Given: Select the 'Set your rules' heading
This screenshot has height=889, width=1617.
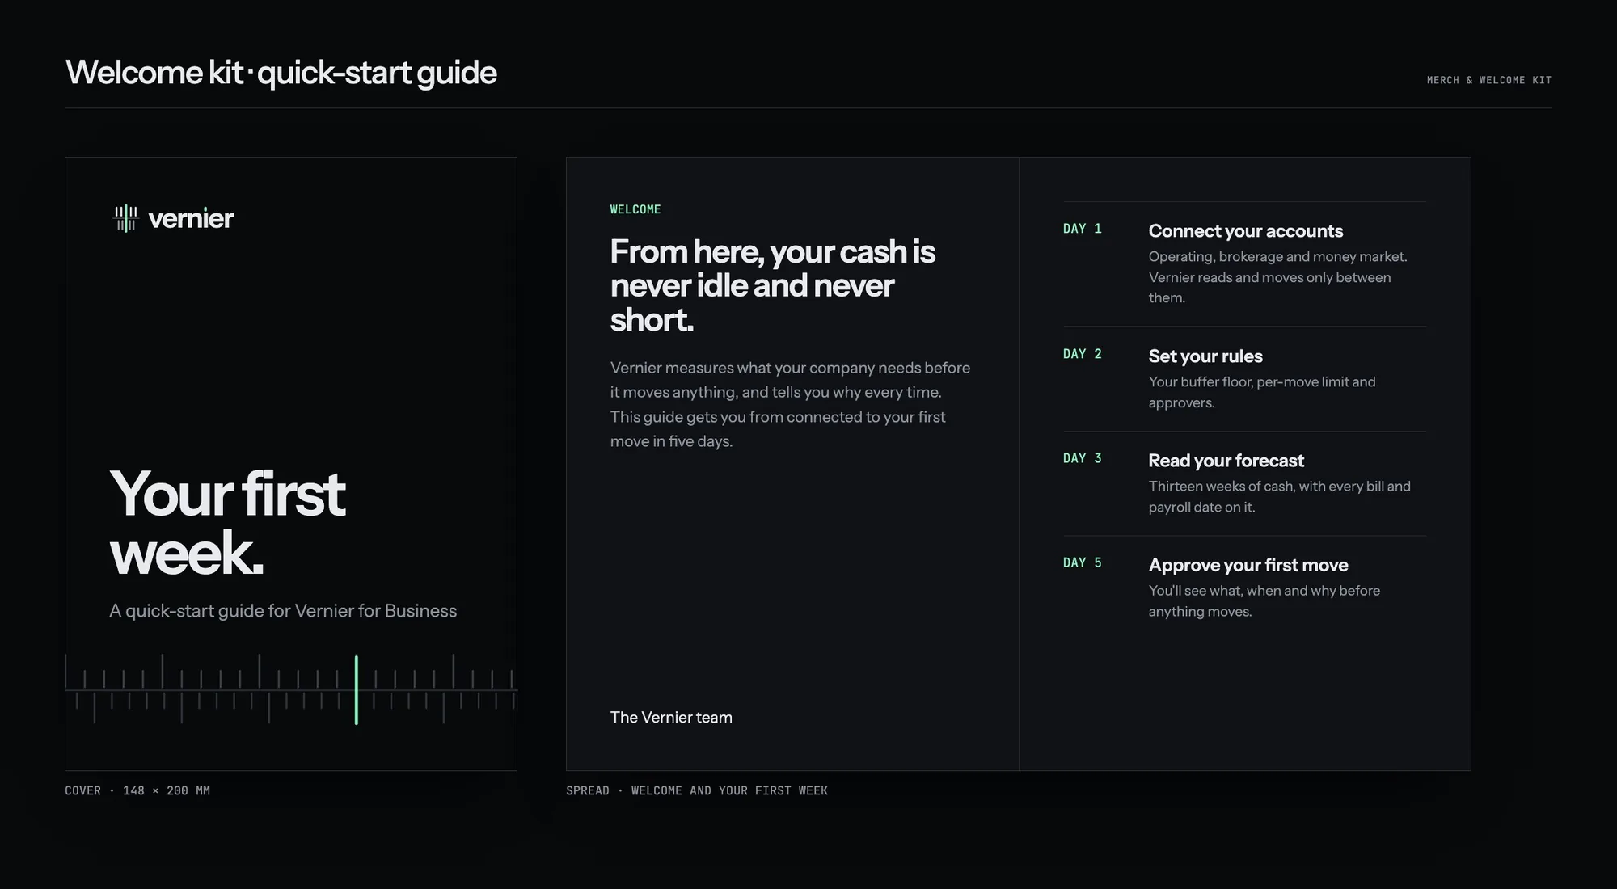Looking at the screenshot, I should coord(1205,356).
